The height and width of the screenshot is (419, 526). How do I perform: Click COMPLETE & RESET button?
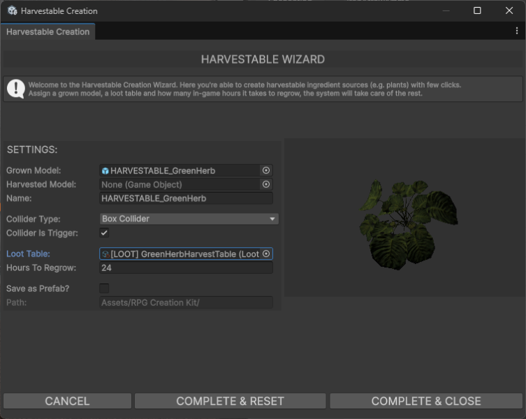pos(230,401)
